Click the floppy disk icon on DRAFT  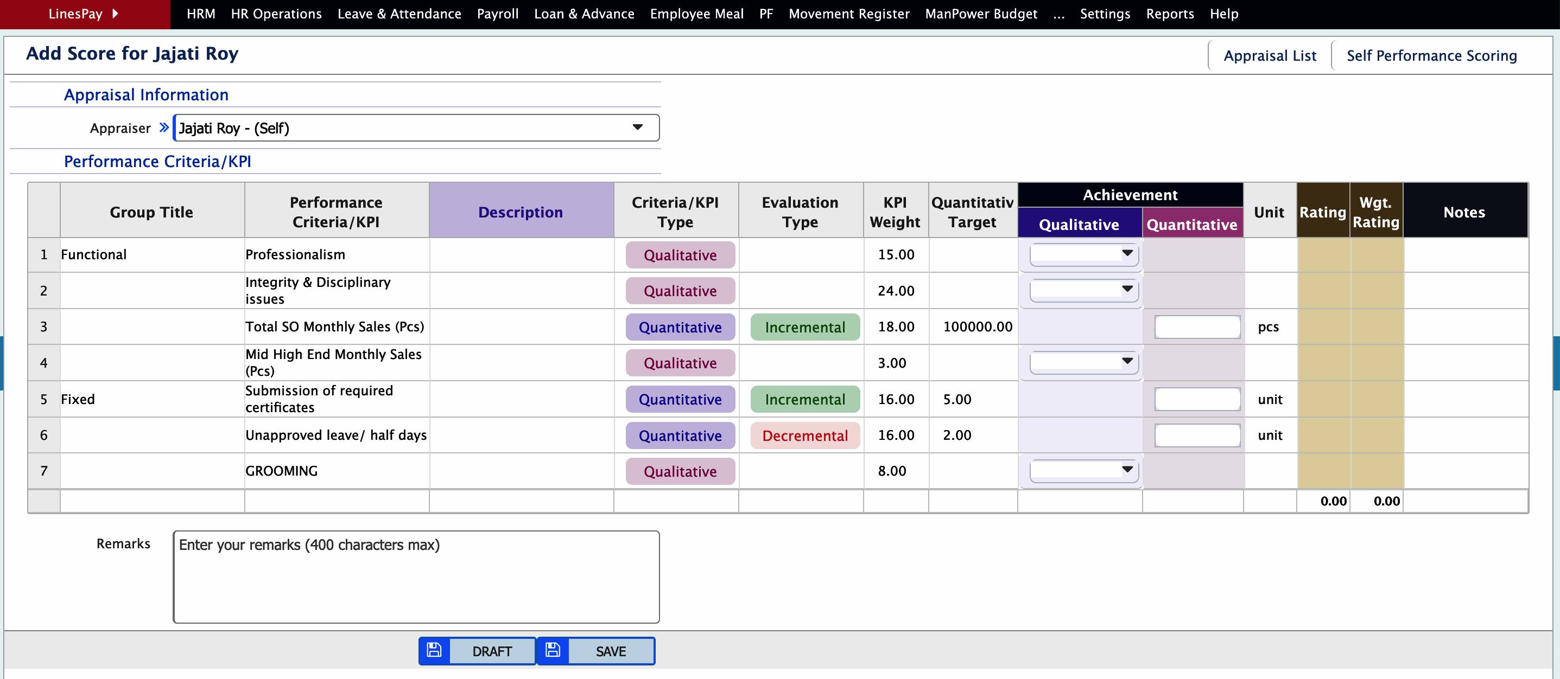pos(434,651)
